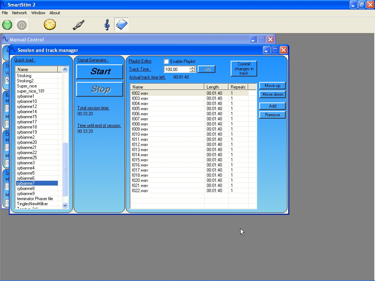Increase Track Time with up spinner arrow
Viewport: 375px width, 281px height.
coord(192,68)
